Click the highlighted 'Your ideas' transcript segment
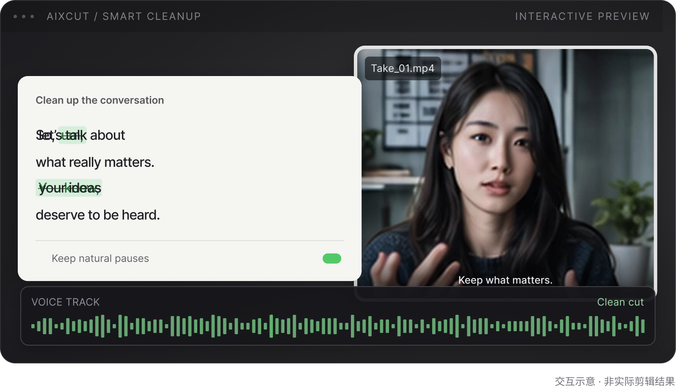 point(69,188)
